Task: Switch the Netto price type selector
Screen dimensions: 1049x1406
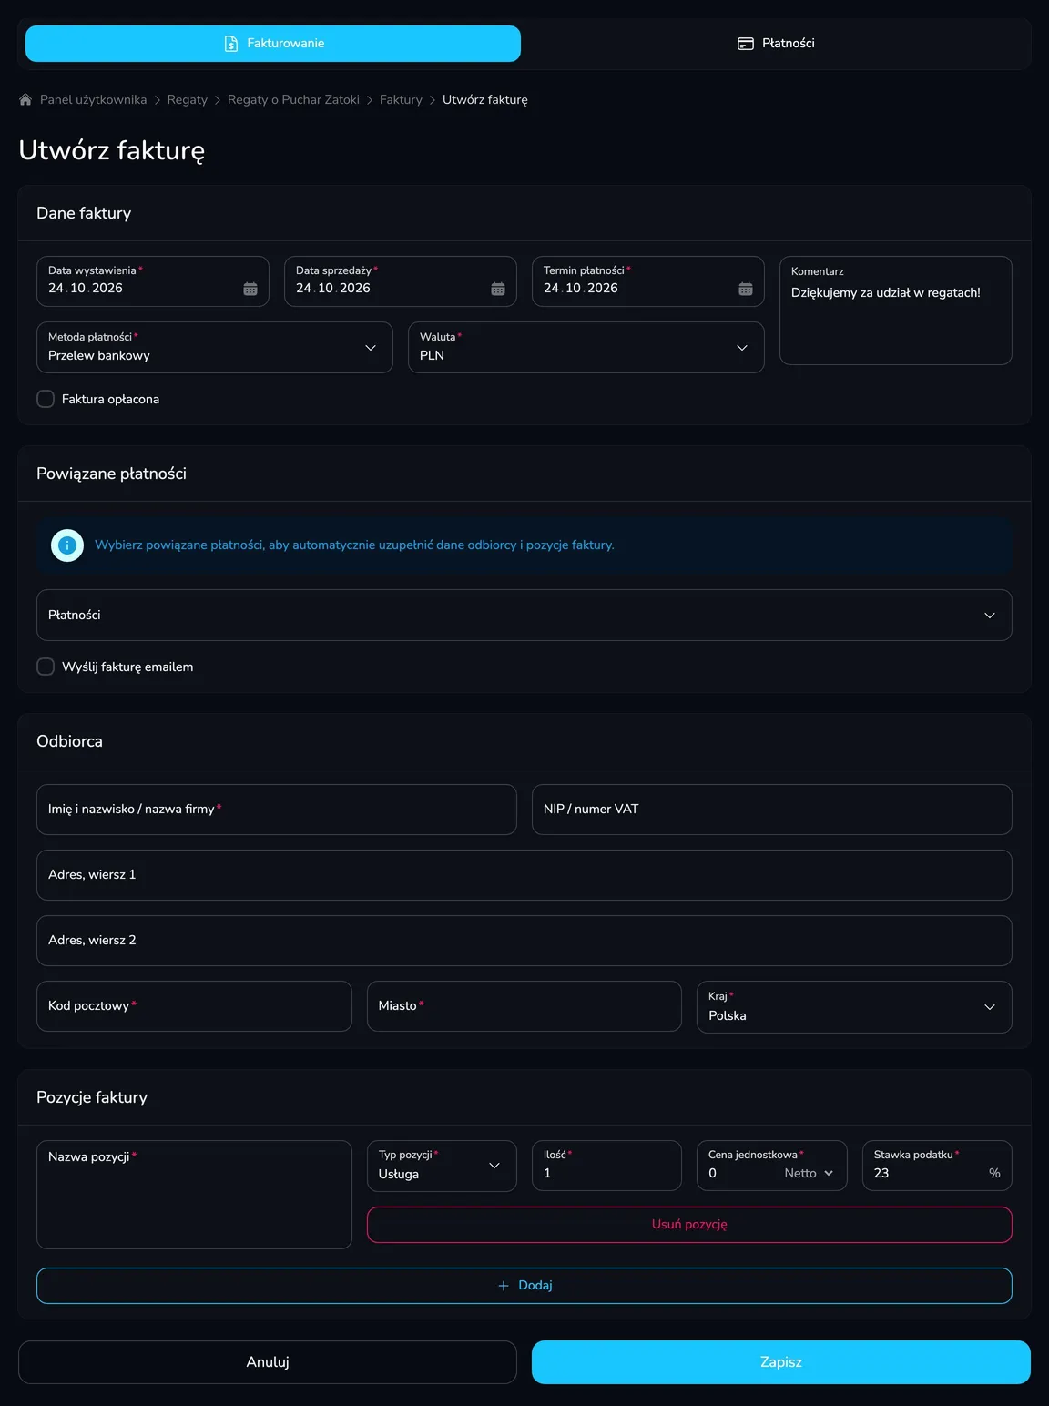Action: 810,1173
